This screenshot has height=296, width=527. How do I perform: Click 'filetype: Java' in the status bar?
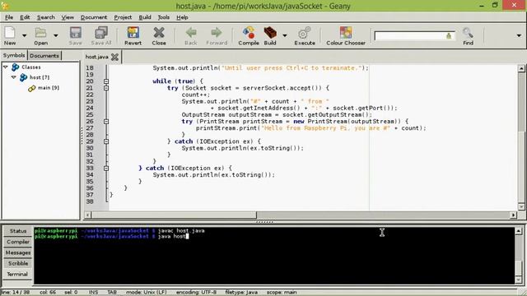(241, 293)
